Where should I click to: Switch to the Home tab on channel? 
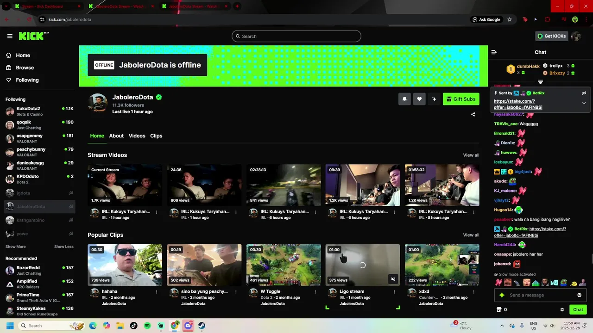pyautogui.click(x=97, y=136)
